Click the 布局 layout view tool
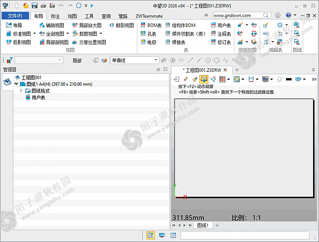Image resolution: width=319 pixels, height=242 pixels. click(x=14, y=25)
